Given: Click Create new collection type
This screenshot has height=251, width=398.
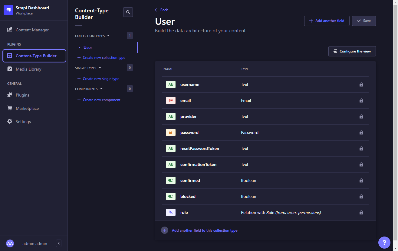Looking at the screenshot, I should (101, 58).
